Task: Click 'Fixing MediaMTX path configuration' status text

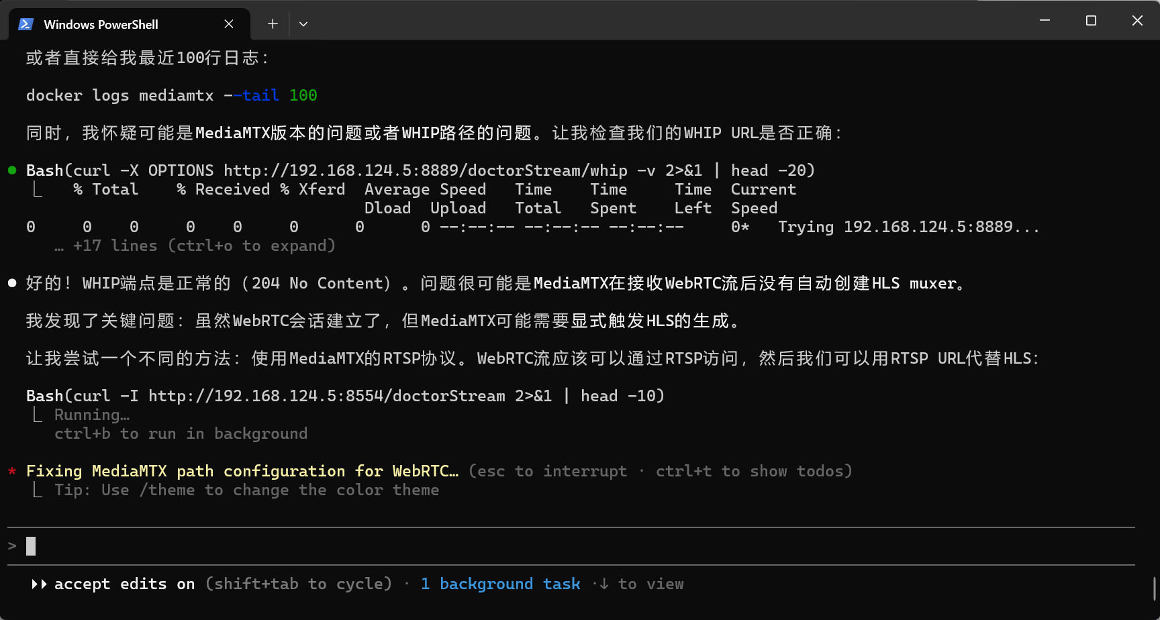Action: coord(242,471)
